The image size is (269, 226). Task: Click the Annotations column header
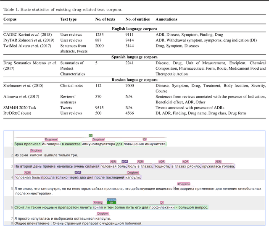[166, 19]
